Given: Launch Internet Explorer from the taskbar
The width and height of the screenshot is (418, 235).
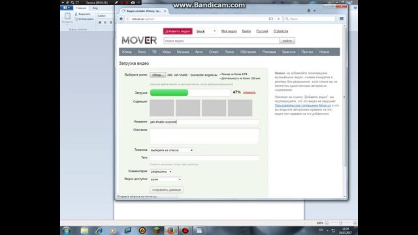Looking at the screenshot, I should [99, 230].
